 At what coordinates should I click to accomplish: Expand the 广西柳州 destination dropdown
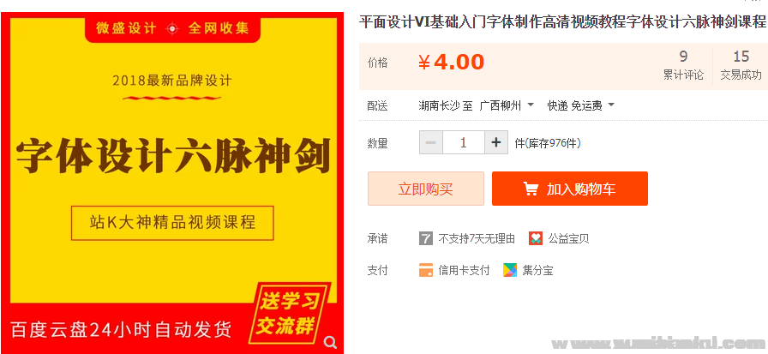point(507,105)
